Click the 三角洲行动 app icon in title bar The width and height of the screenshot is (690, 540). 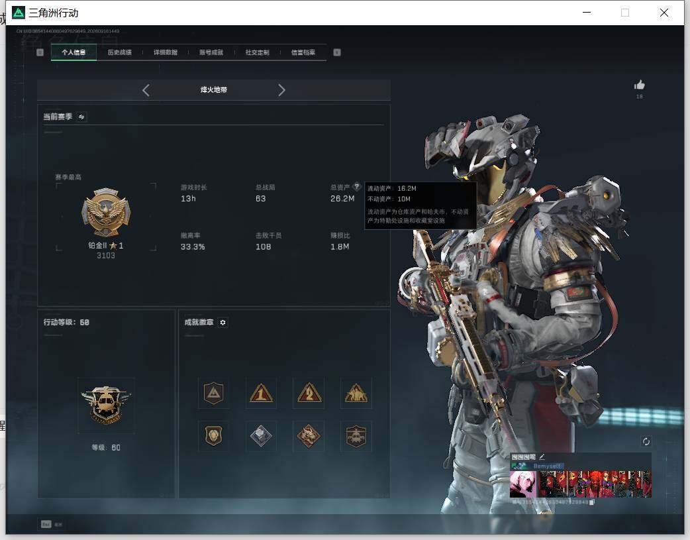pos(19,13)
